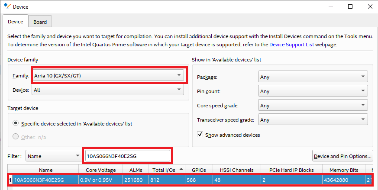Click the filter text input field
Viewport: 378px width, 190px height.
click(x=127, y=156)
